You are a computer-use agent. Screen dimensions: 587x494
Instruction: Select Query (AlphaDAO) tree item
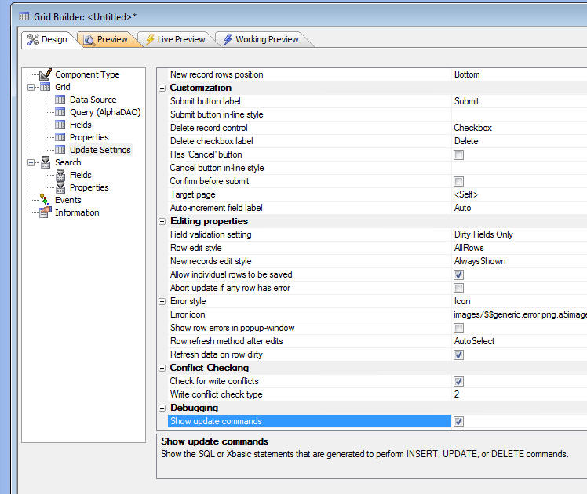click(105, 112)
